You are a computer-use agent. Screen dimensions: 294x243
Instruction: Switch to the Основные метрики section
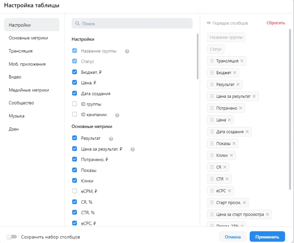coord(28,38)
